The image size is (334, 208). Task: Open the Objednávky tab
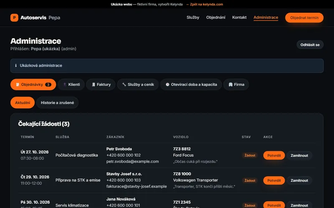(x=33, y=84)
